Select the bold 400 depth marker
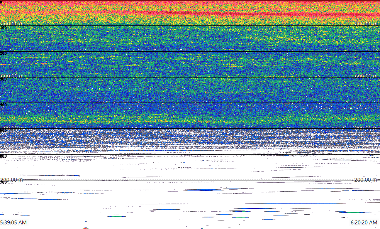 pos(3,105)
